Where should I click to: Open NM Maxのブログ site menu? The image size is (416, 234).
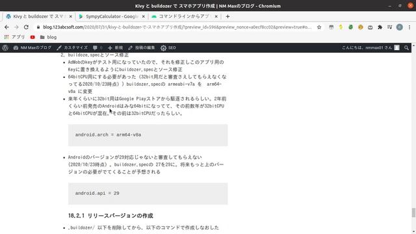tap(32, 47)
